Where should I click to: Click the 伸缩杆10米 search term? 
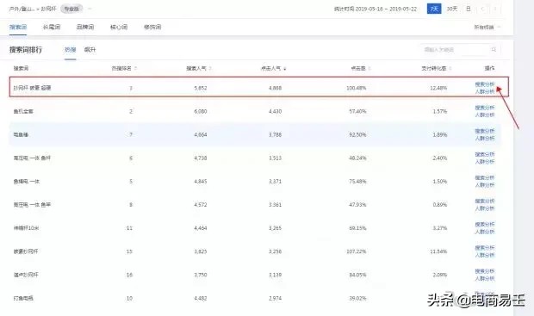26,228
